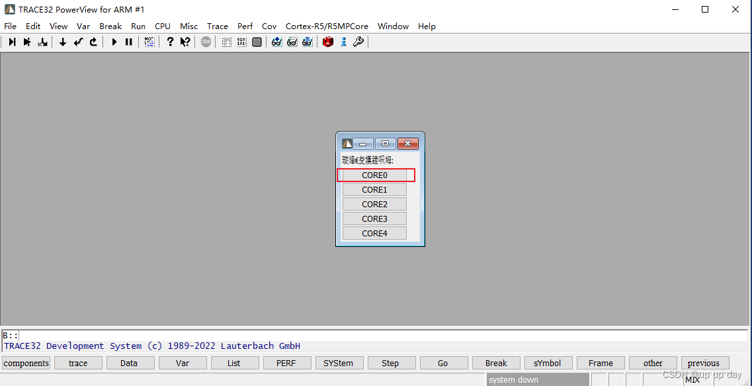Click the Single Step toolbar icon
The height and width of the screenshot is (386, 752).
pos(12,42)
